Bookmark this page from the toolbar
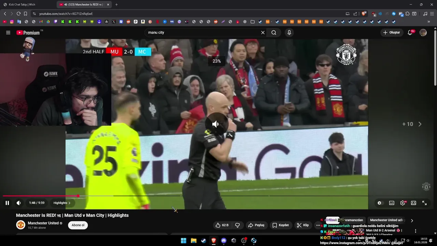The height and width of the screenshot is (246, 437). coord(25,14)
